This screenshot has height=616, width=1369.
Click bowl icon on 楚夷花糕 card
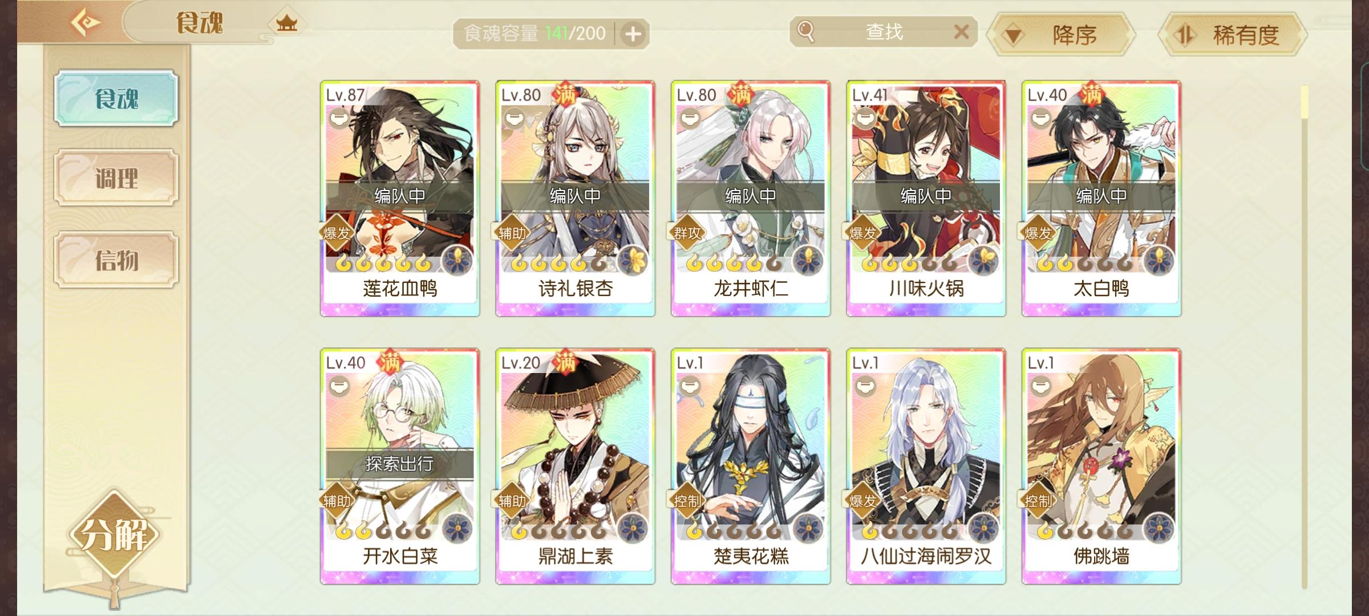click(x=690, y=387)
